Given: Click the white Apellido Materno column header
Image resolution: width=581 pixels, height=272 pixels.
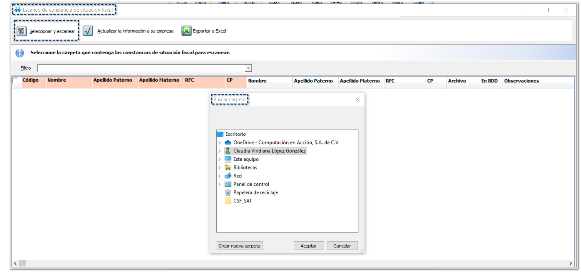Looking at the screenshot, I should pyautogui.click(x=362, y=83).
